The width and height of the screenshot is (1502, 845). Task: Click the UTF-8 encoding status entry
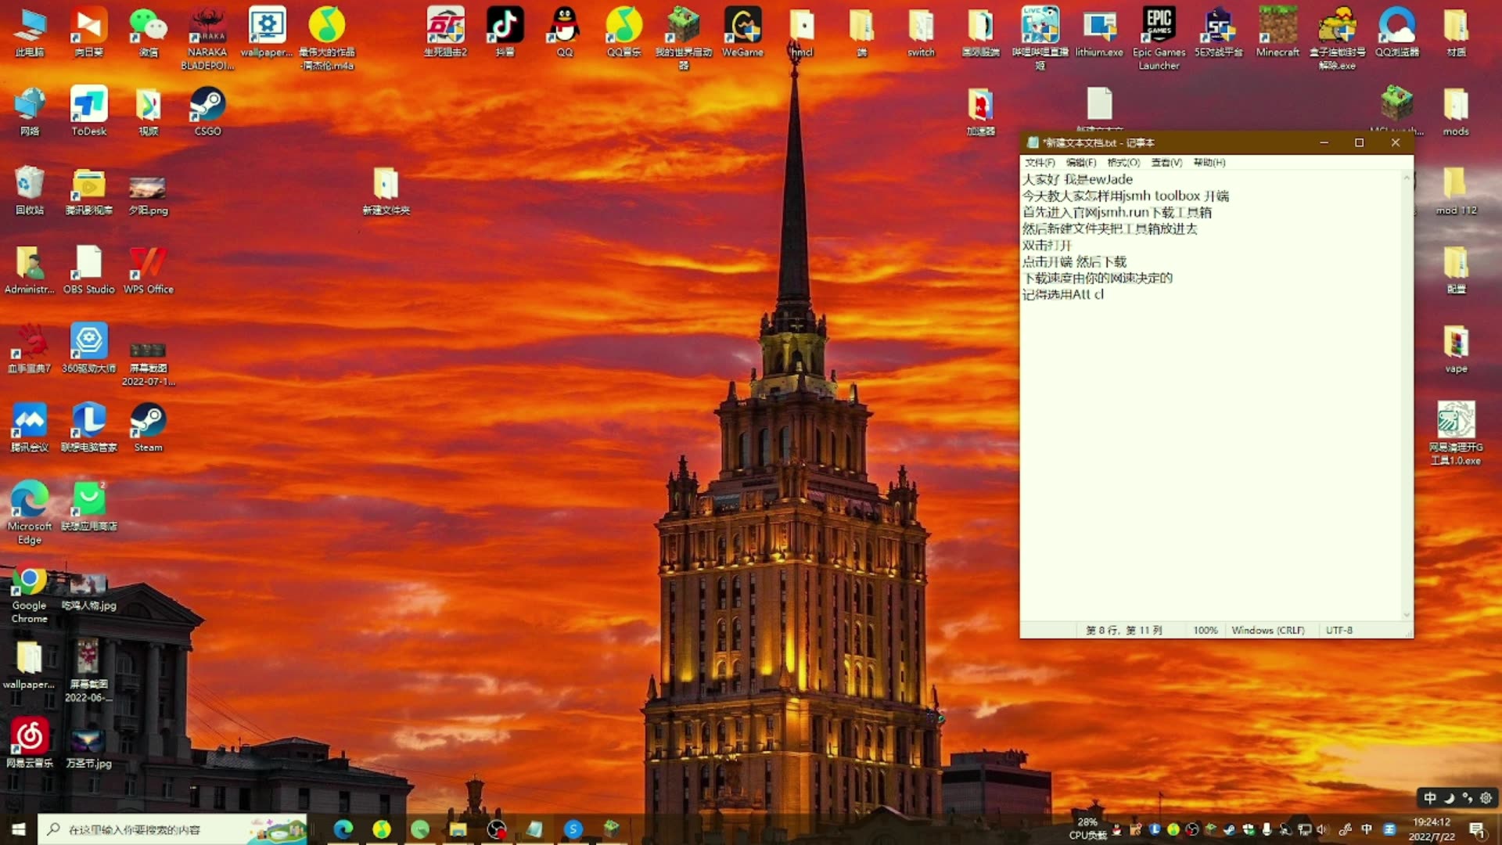point(1339,630)
